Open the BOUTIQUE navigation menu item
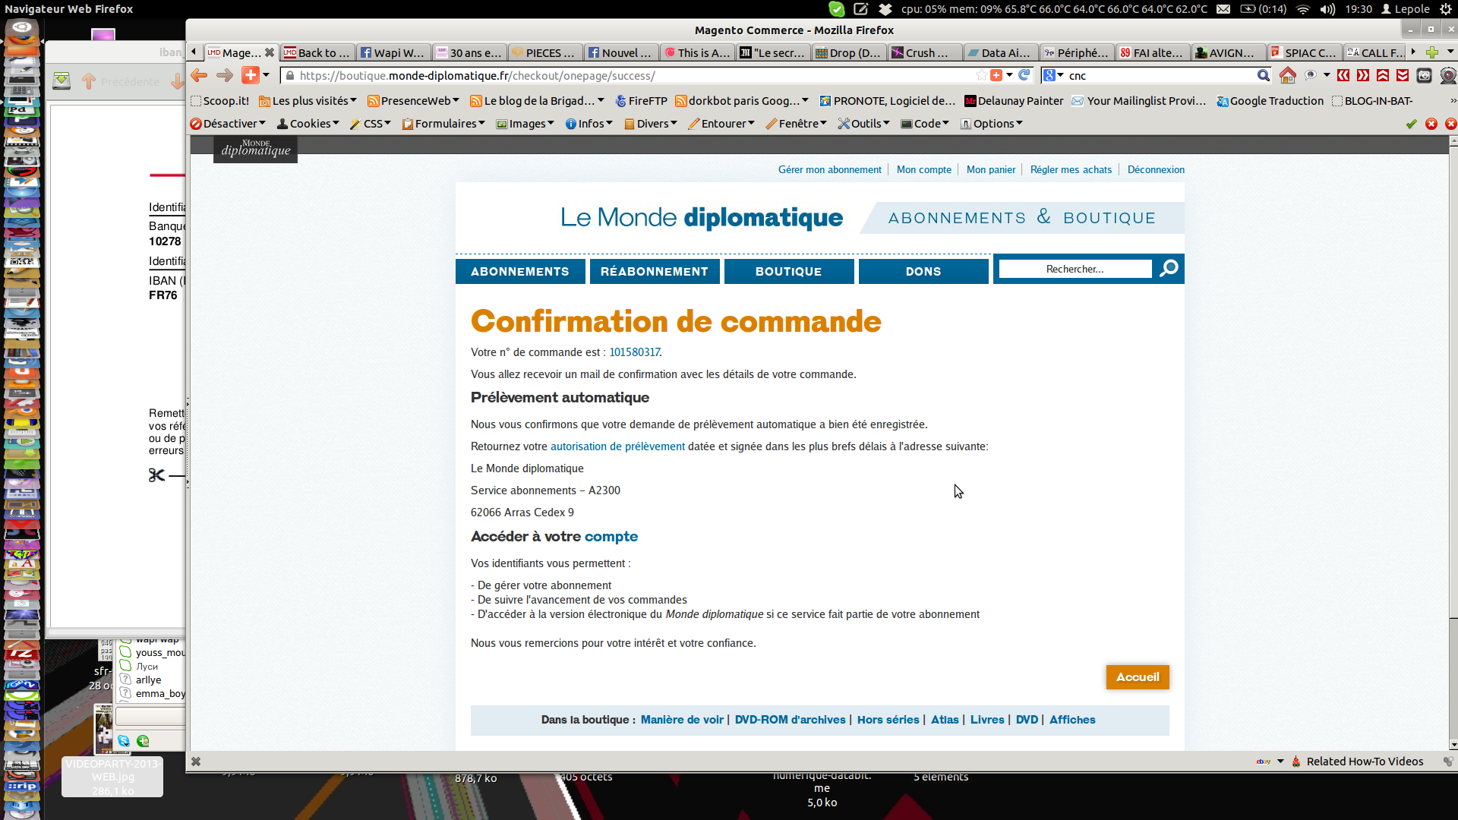Viewport: 1458px width, 820px height. tap(788, 271)
